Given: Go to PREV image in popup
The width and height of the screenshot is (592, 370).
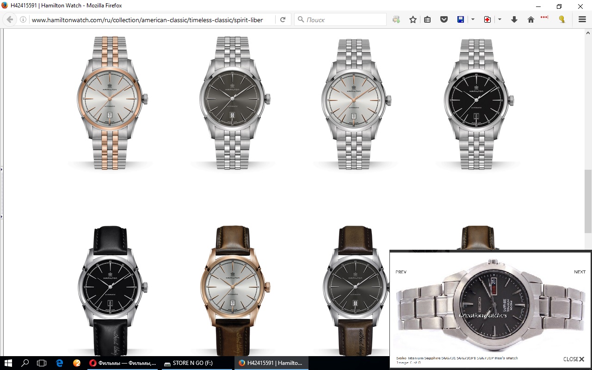Looking at the screenshot, I should (401, 272).
